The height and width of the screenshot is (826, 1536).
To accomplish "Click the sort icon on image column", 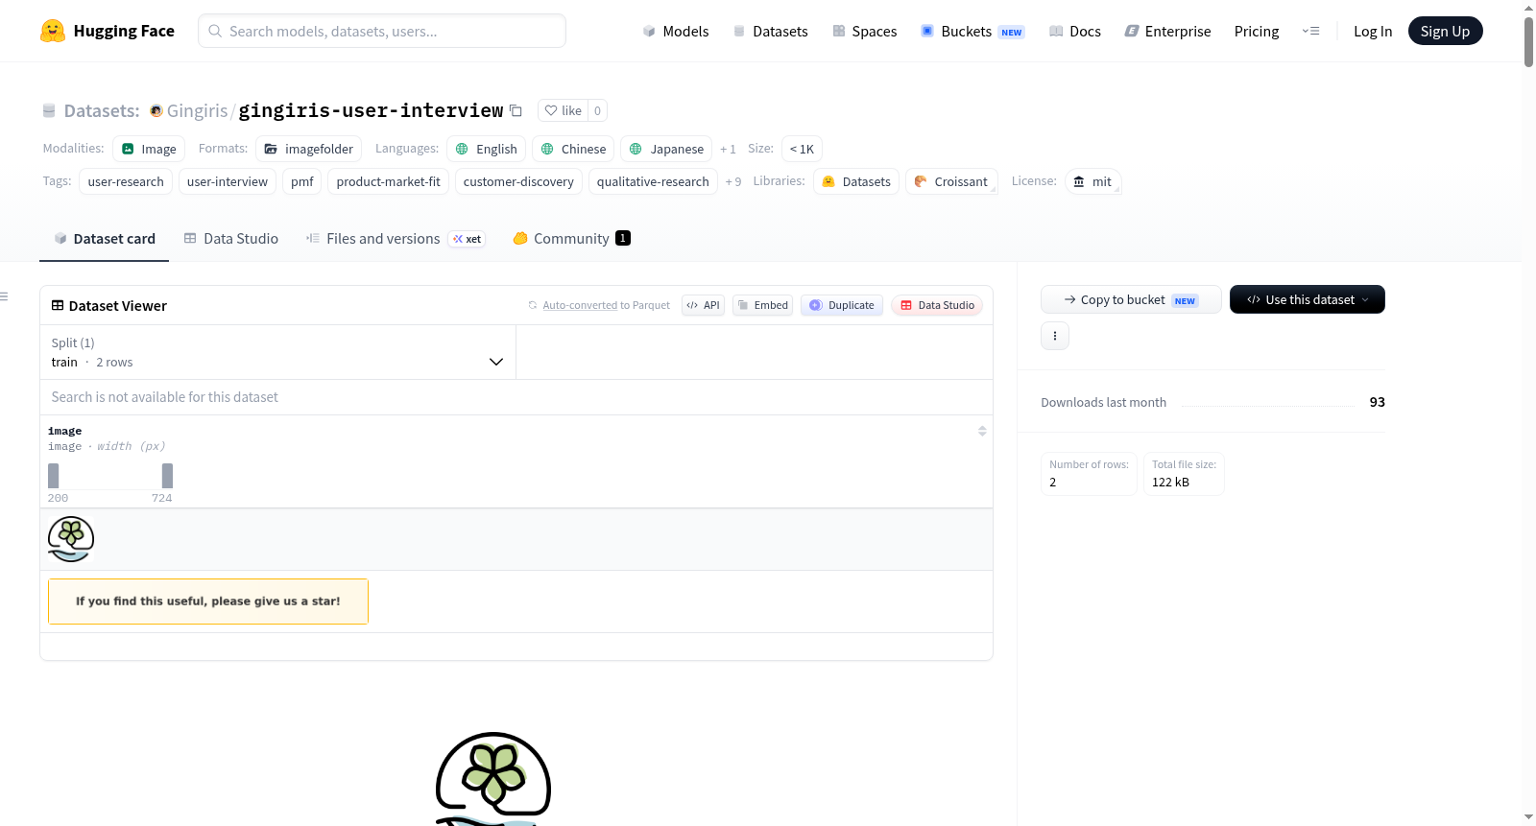I will tap(982, 431).
